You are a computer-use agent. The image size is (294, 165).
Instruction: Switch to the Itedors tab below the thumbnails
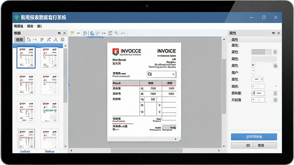coord(50,151)
